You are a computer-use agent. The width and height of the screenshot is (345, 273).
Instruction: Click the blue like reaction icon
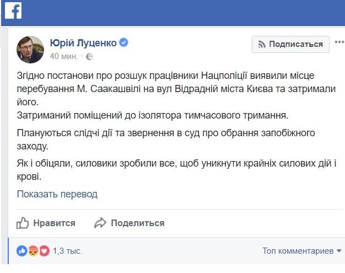(x=22, y=251)
